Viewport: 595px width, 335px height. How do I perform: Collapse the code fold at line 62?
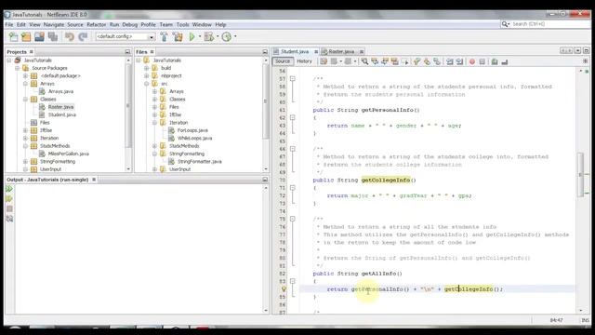(x=293, y=118)
